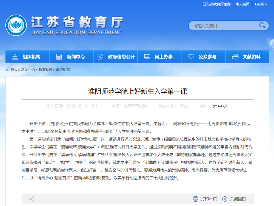Open the 组织机构 menu
Image resolution: width=274 pixels, height=206 pixels.
point(27,57)
